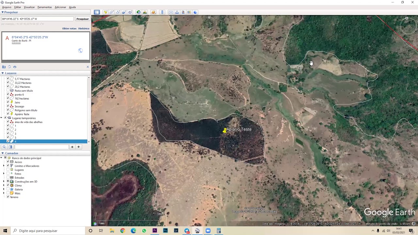Print search results icon in search panel
The width and height of the screenshot is (418, 235).
click(x=15, y=67)
